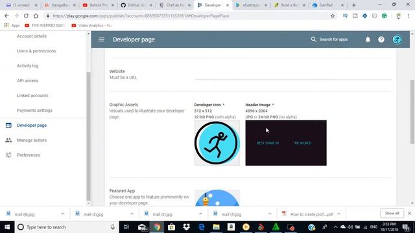The width and height of the screenshot is (415, 233).
Task: Show hidden system tray icons
Action: pos(335,227)
